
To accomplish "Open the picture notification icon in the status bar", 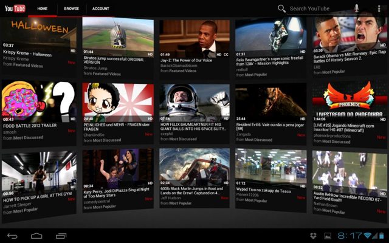I will tap(328, 236).
